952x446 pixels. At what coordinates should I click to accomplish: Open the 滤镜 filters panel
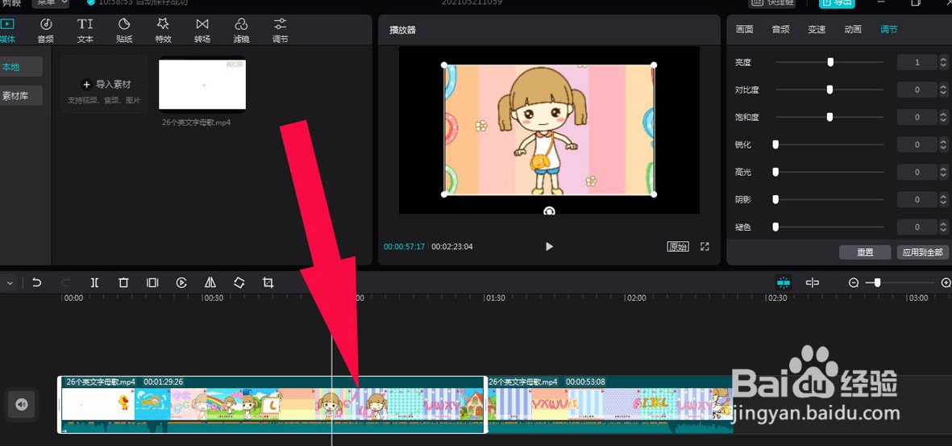241,31
